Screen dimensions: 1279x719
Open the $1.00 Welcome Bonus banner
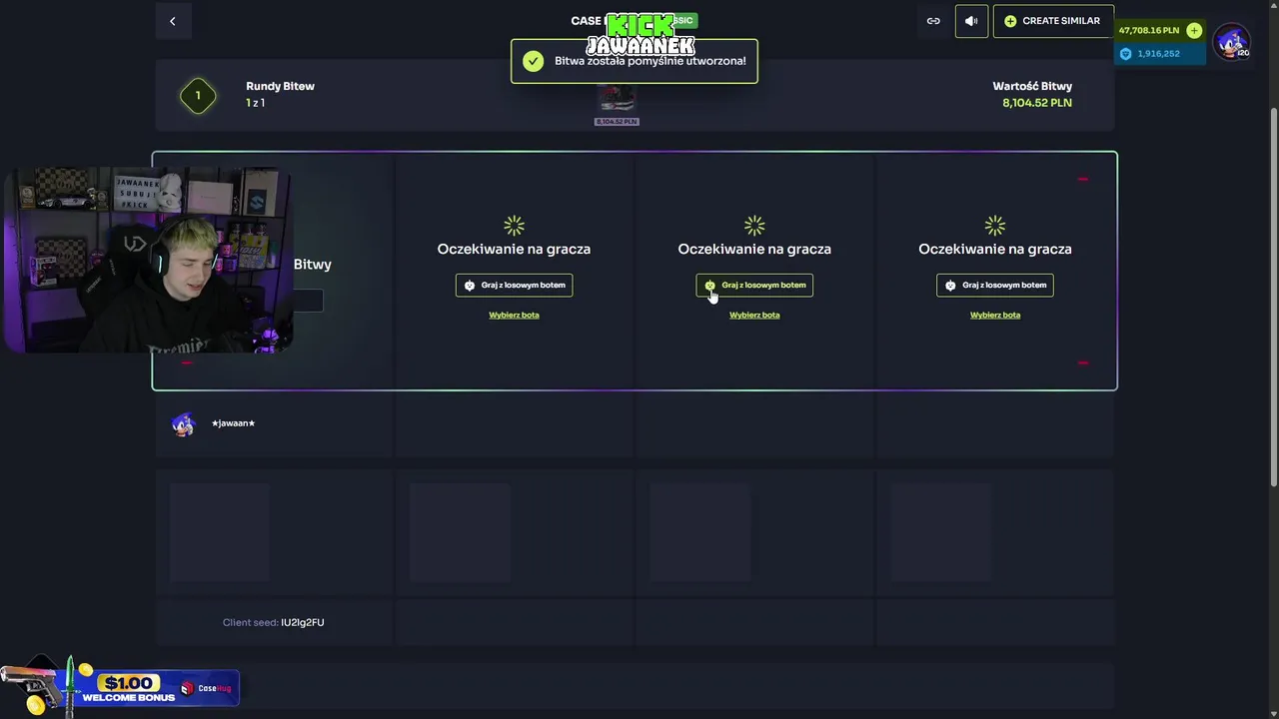click(120, 687)
